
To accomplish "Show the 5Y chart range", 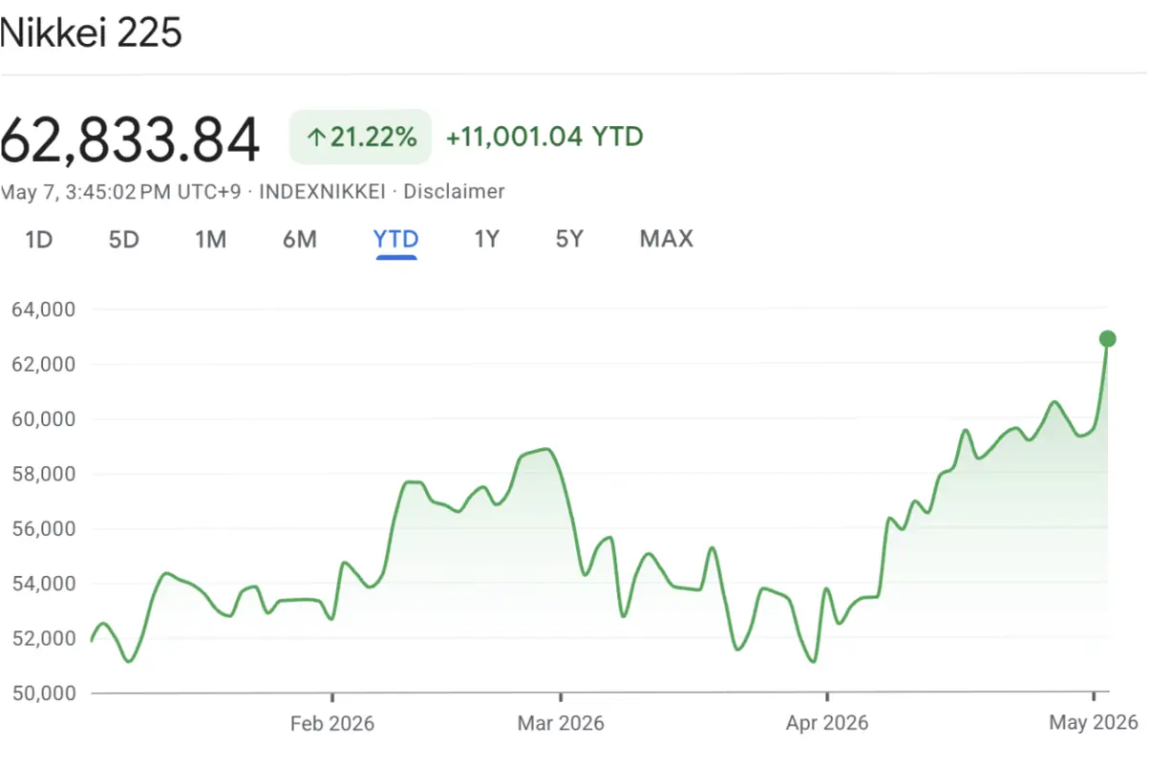I will click(569, 239).
